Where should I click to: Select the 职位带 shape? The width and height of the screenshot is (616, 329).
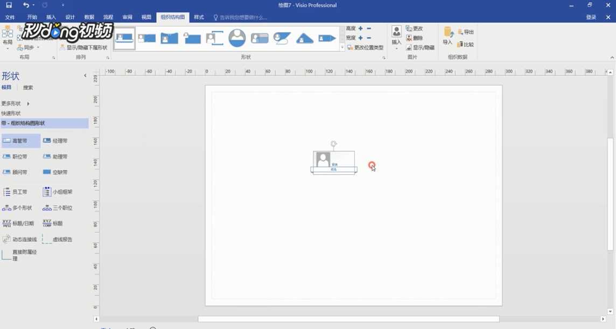point(15,157)
